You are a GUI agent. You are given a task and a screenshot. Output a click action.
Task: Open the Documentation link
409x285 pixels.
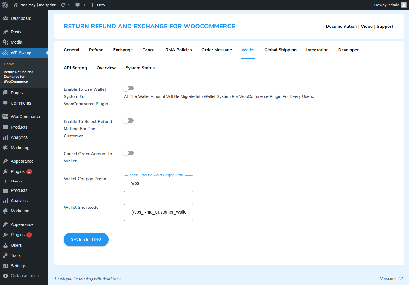[x=341, y=26]
